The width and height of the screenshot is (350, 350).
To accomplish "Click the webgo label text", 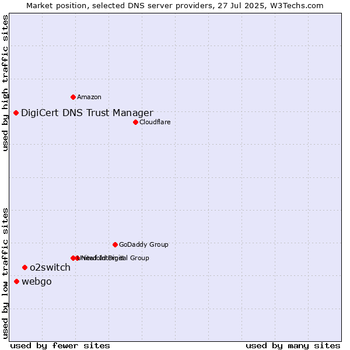I will pos(37,282).
